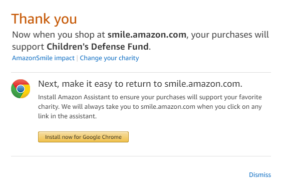Click smile.amazon.com inside the gray description paragraph
The width and height of the screenshot is (283, 185).
pos(168,107)
